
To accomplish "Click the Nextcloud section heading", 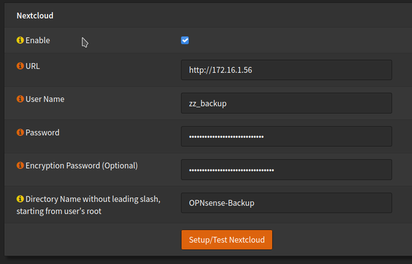I will click(35, 15).
